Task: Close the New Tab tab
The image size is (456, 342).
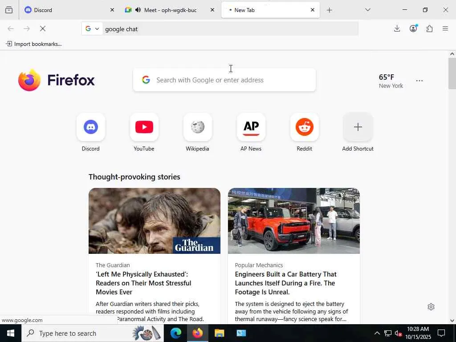Action: tap(313, 10)
